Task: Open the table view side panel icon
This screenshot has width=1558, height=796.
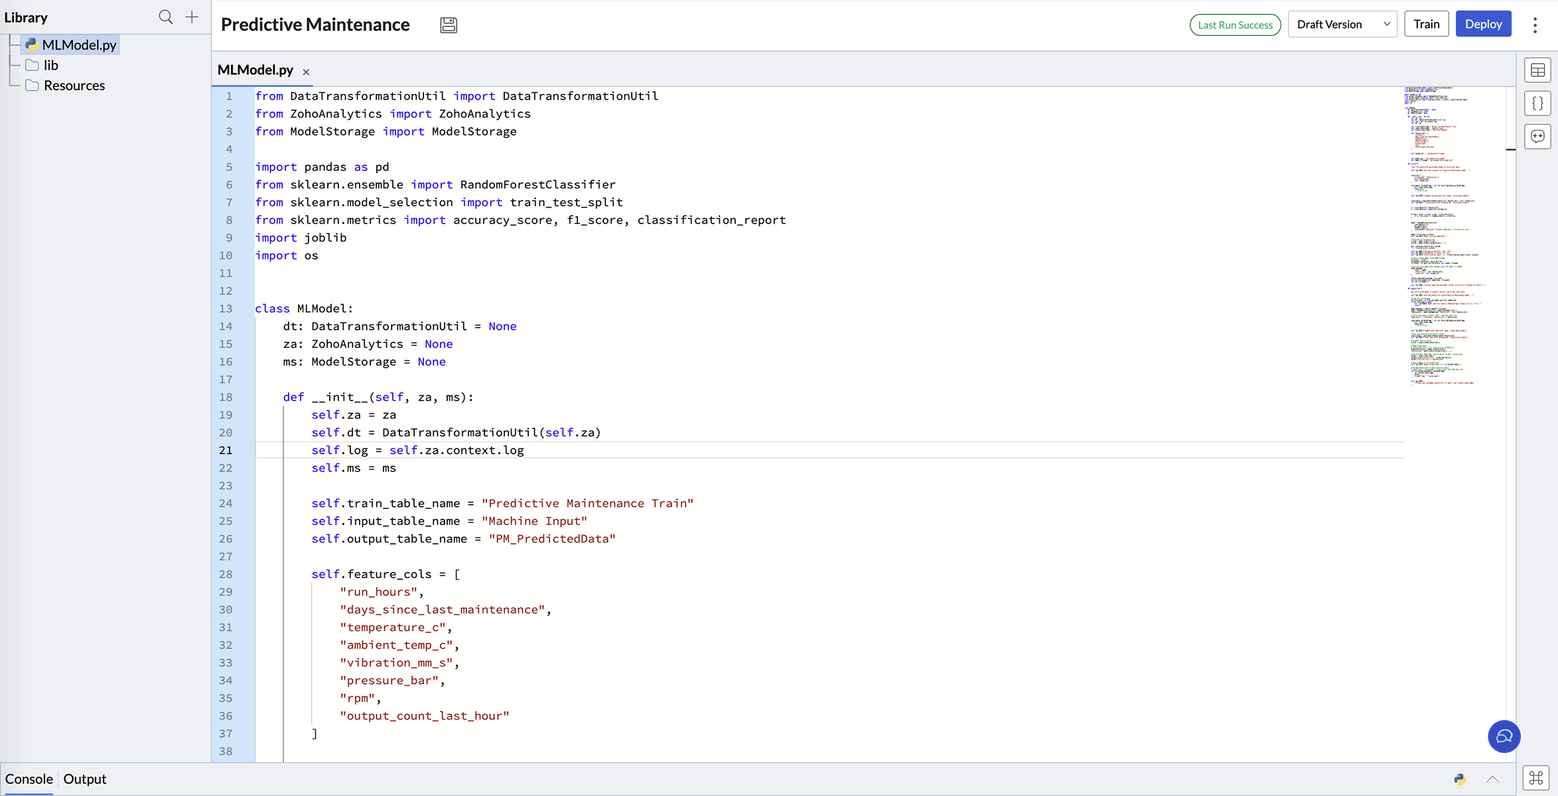Action: tap(1537, 70)
